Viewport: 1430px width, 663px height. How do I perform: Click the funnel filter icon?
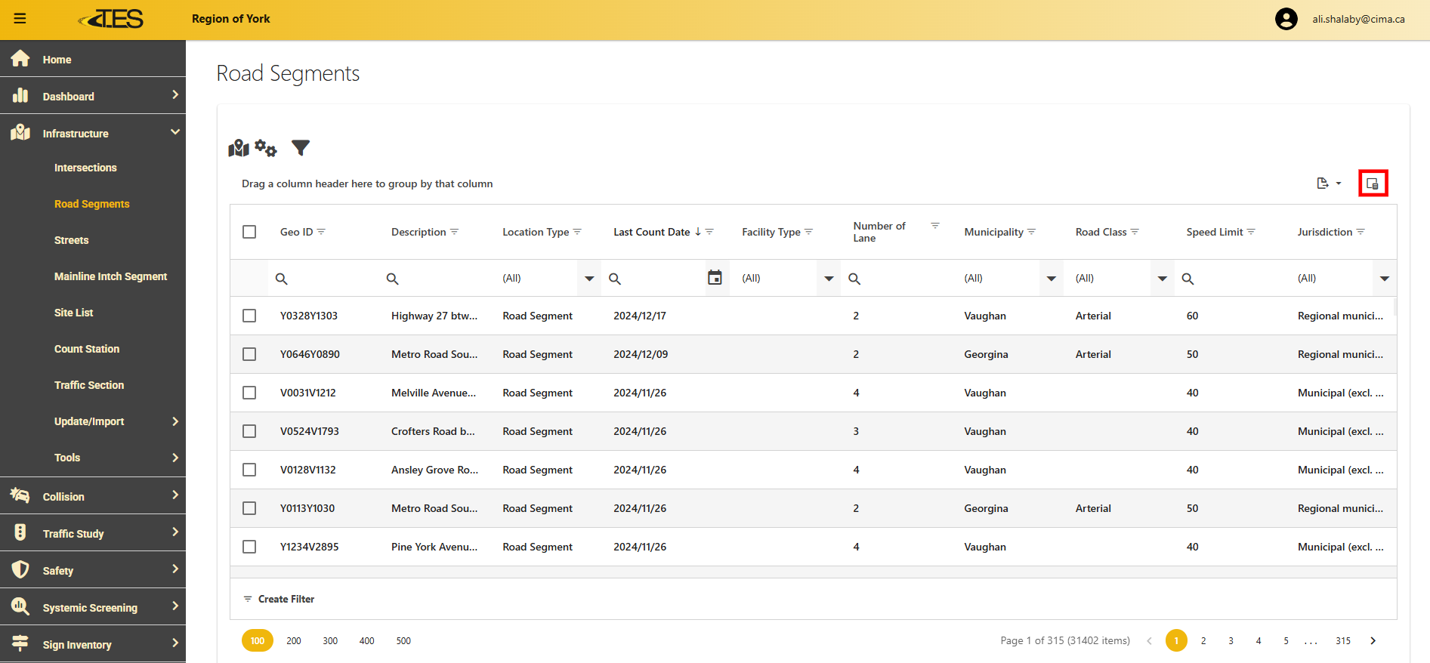pos(301,148)
